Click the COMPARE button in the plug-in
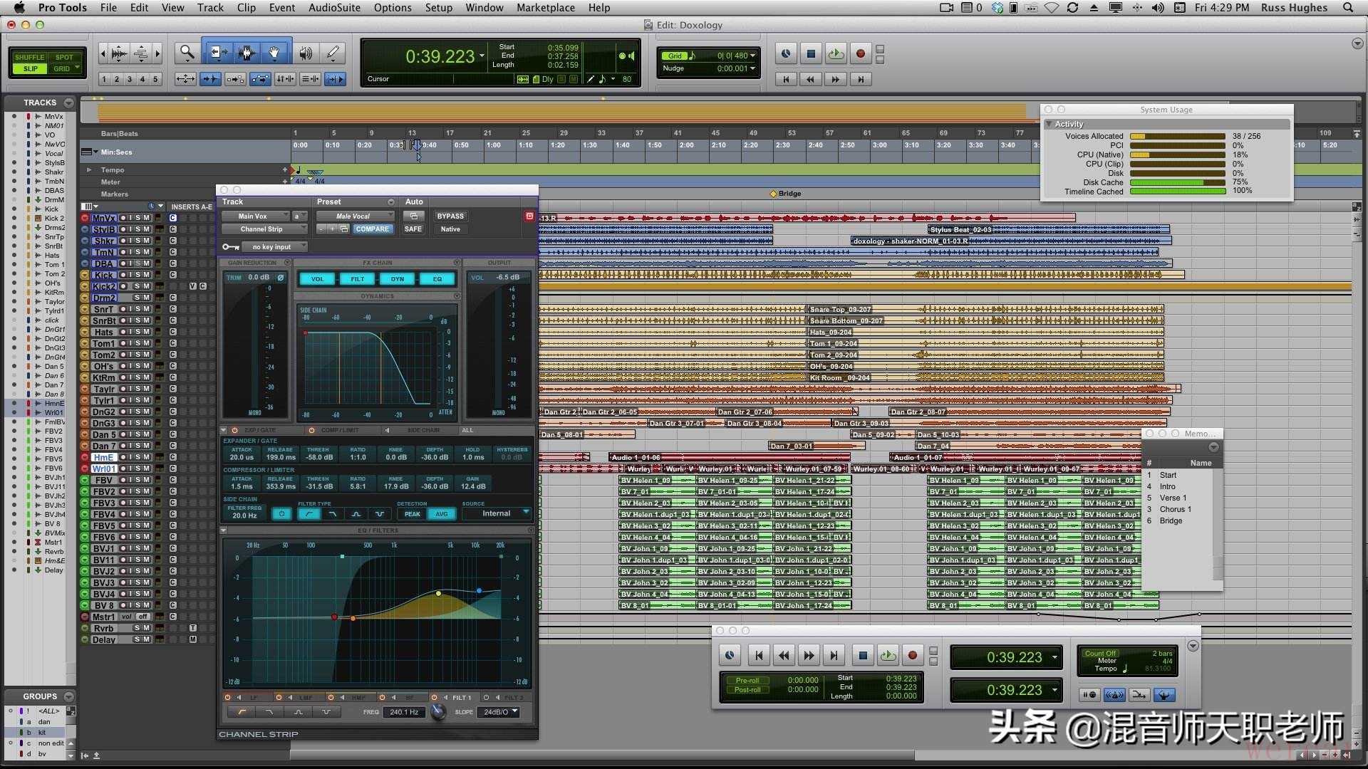This screenshot has width=1368, height=769. (372, 229)
